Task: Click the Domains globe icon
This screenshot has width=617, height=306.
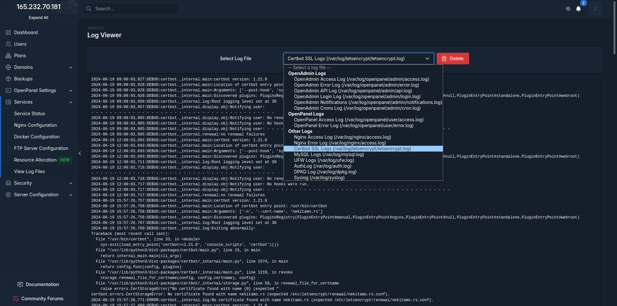Action: 8,67
